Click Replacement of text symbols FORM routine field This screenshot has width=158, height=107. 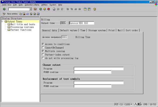pos(92,86)
